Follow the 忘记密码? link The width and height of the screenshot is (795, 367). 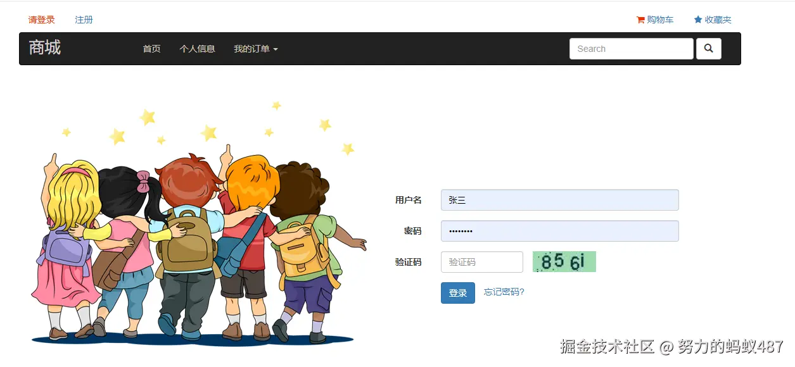[x=504, y=292]
